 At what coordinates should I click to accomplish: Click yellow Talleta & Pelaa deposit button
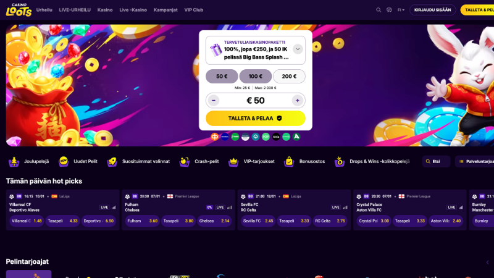256,118
